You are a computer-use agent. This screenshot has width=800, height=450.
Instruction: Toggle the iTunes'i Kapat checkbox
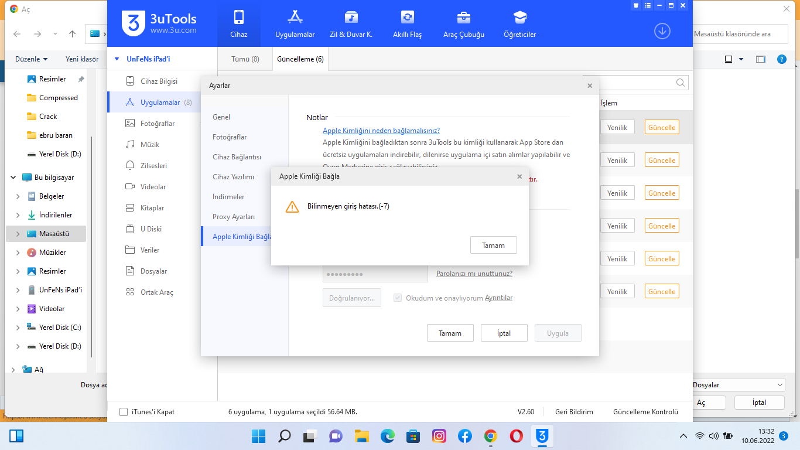[124, 412]
